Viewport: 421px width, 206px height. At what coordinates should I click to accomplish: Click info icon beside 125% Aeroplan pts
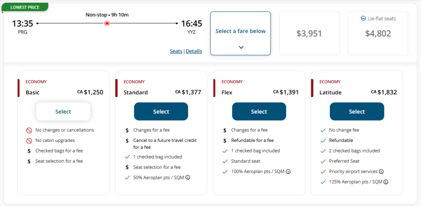(x=386, y=182)
